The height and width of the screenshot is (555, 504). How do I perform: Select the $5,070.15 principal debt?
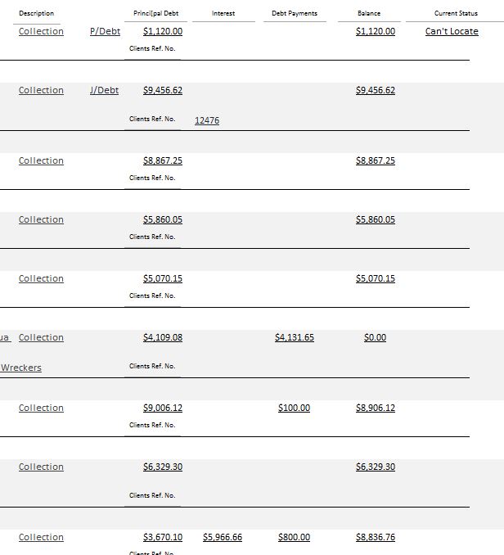163,278
